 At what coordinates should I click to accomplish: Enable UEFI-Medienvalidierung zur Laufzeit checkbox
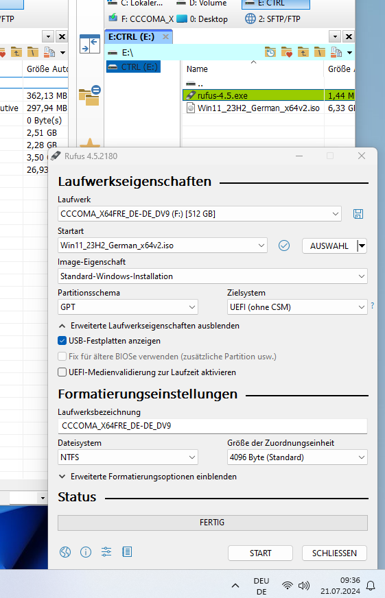tap(62, 372)
